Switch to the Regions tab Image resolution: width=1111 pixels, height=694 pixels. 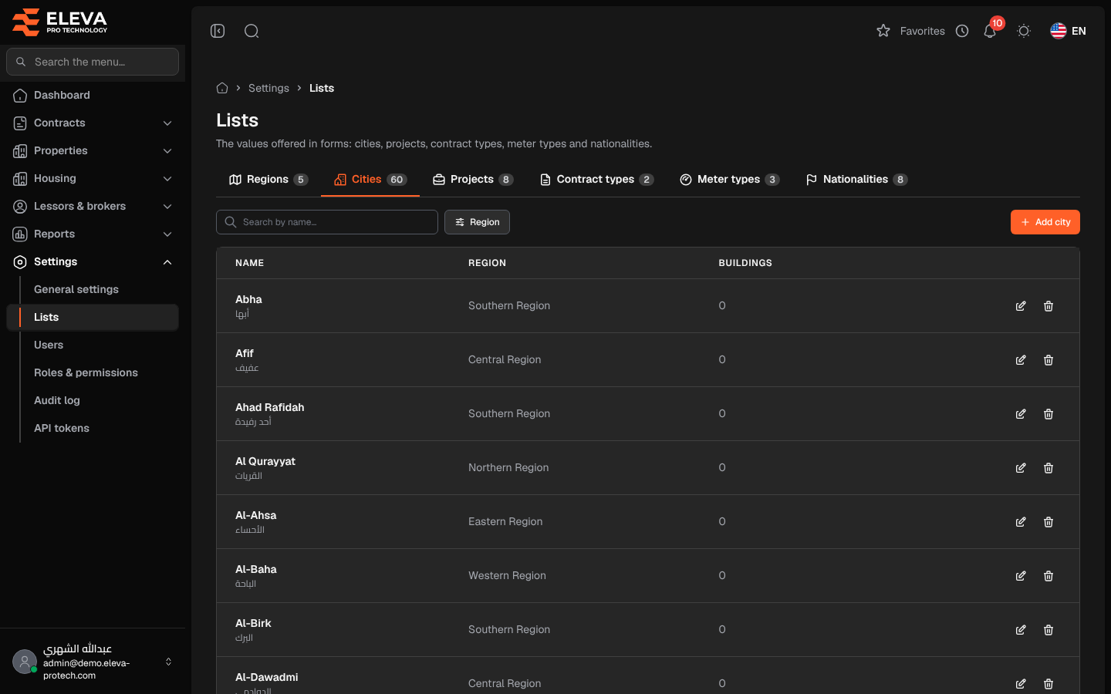click(x=268, y=180)
